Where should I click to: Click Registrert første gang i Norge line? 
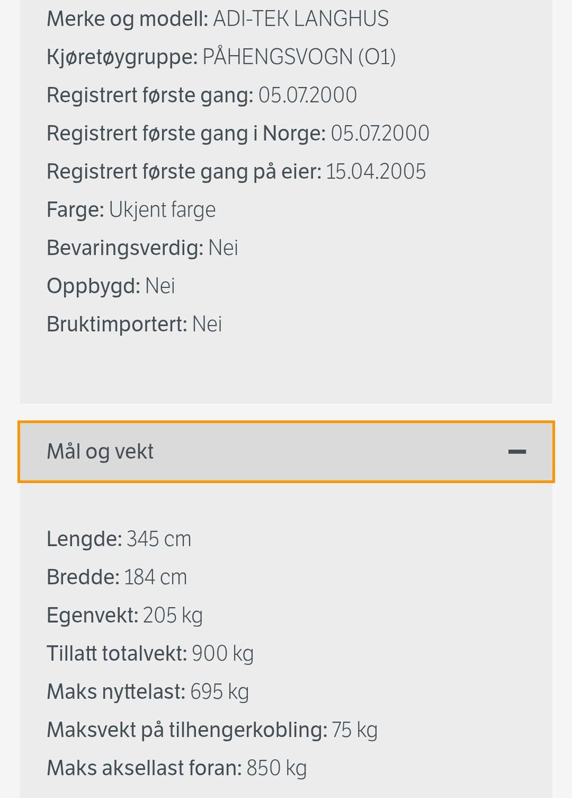point(238,134)
